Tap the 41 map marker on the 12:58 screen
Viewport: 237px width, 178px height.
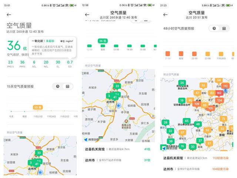coord(115,97)
